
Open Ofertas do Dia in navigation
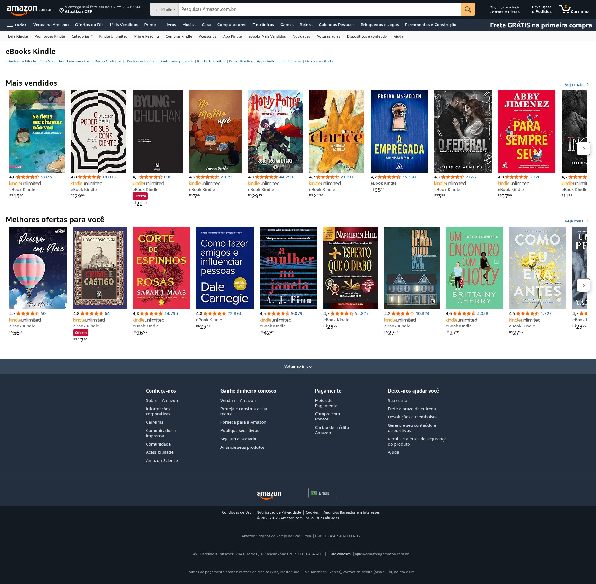coord(89,25)
